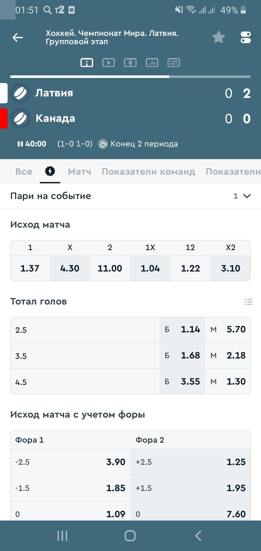Open the statistics bar chart icon

152,63
